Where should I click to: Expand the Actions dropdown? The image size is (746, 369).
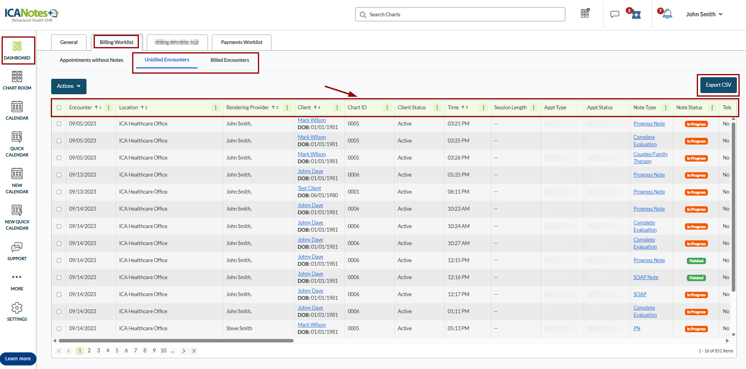pos(69,86)
